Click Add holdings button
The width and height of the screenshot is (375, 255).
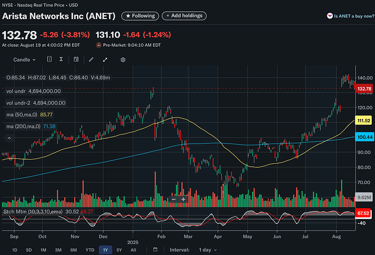point(184,16)
